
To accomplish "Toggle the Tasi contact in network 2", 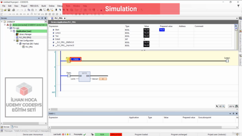I will coord(69,76).
